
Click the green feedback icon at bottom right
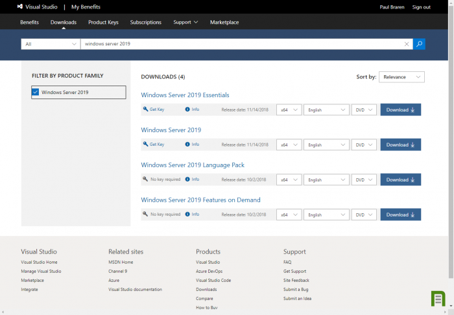click(438, 299)
